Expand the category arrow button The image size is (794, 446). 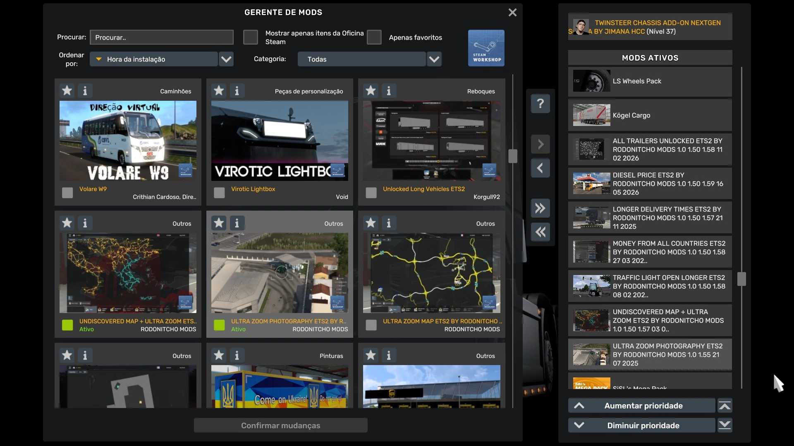[434, 59]
